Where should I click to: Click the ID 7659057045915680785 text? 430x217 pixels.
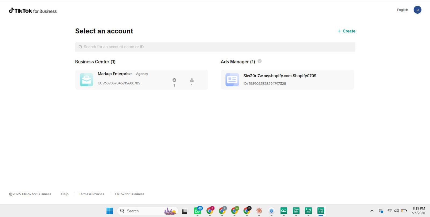[119, 83]
